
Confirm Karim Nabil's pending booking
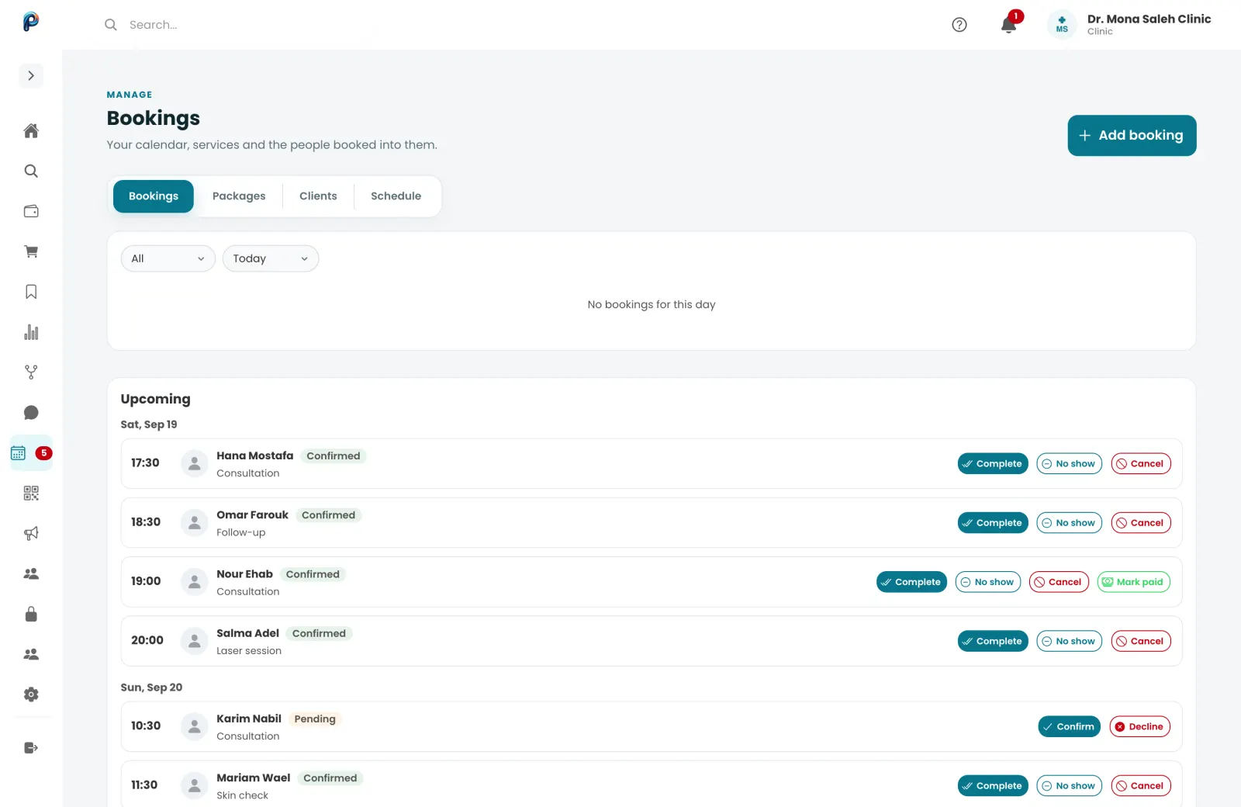(x=1069, y=727)
